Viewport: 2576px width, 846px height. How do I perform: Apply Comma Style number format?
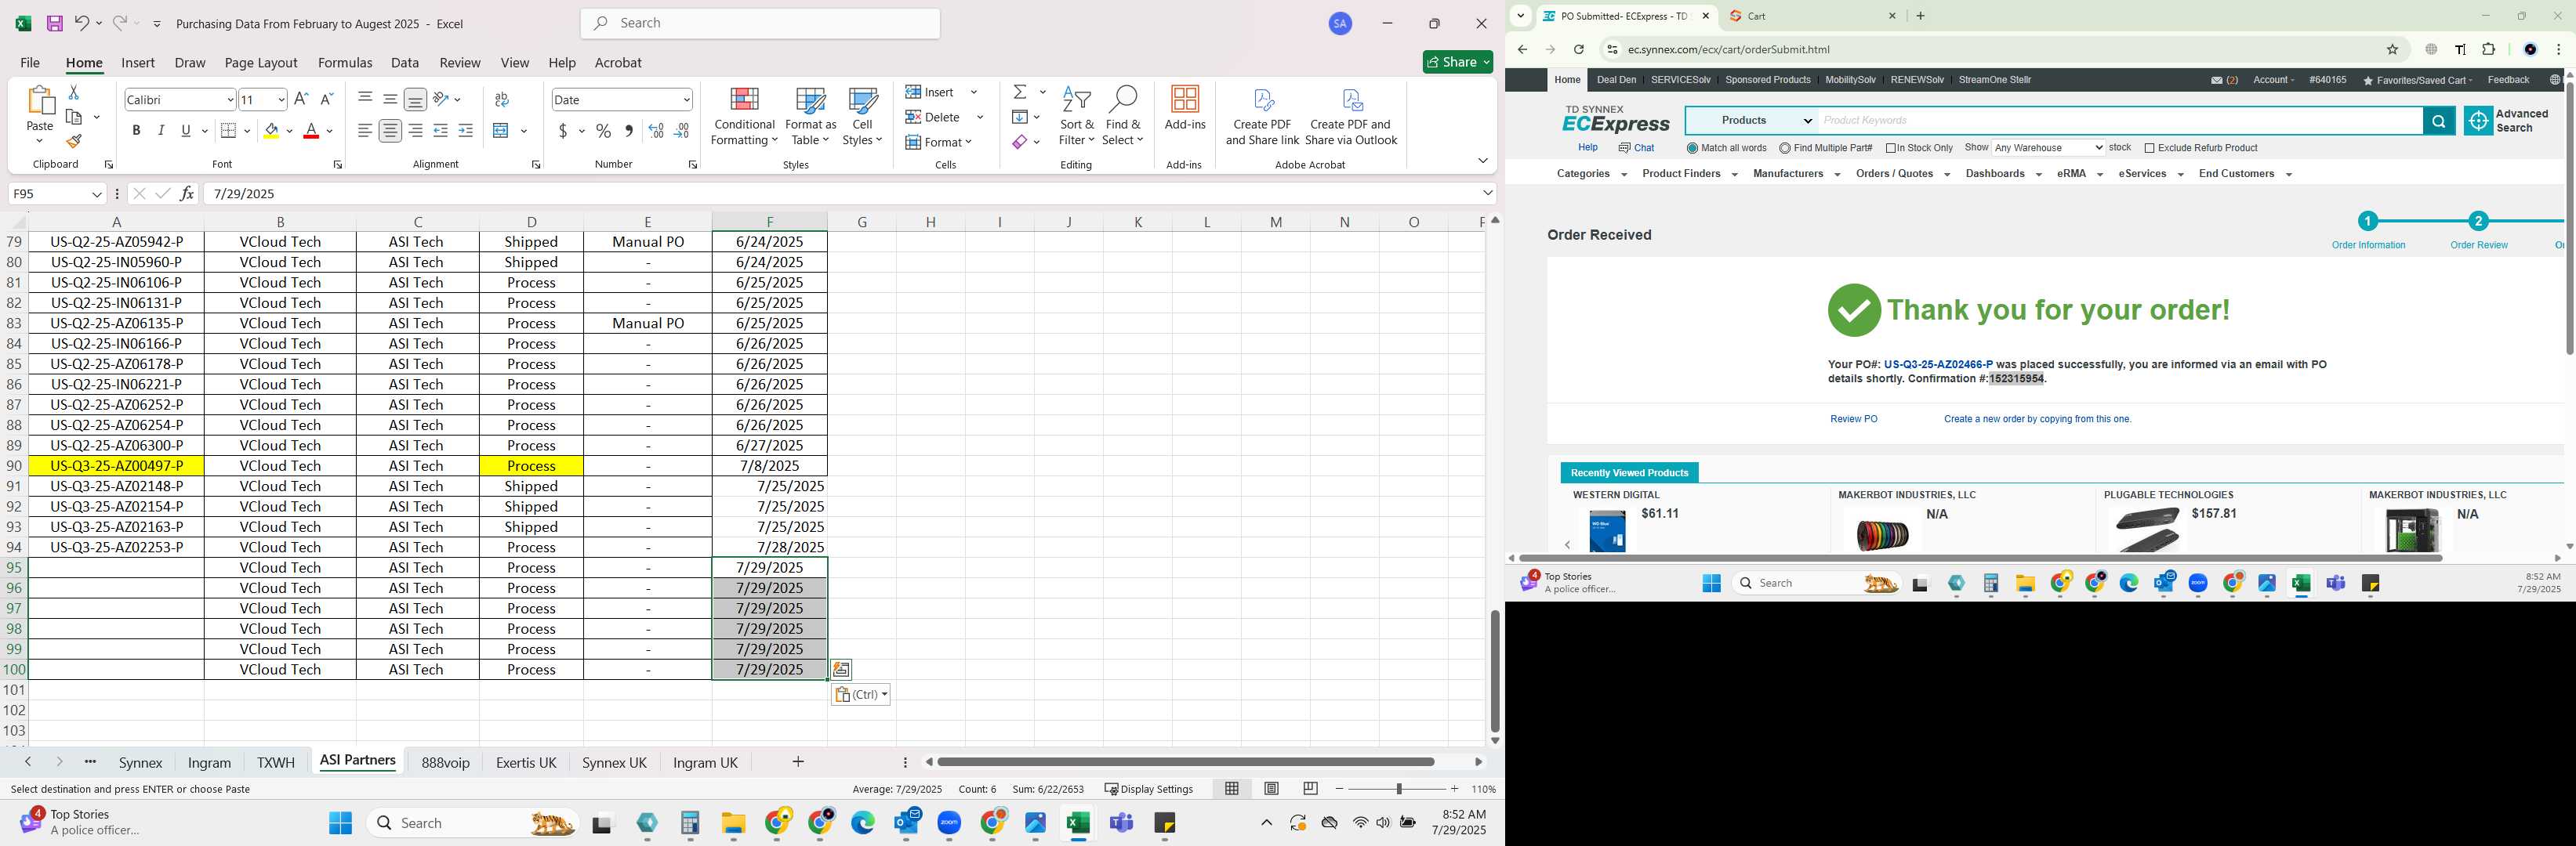click(x=628, y=131)
